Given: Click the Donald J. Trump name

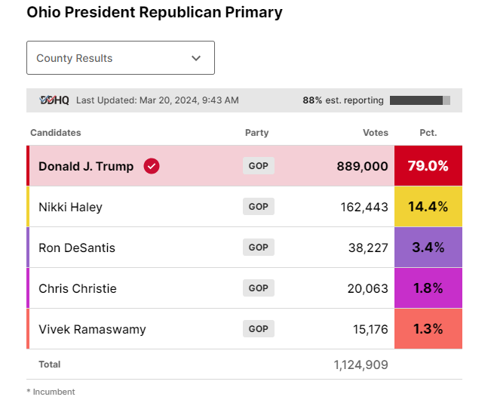Looking at the screenshot, I should click(x=86, y=166).
